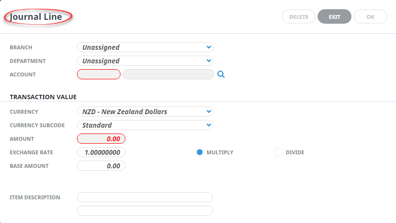Click the Amount field showing 0.00
396x223 pixels.
[x=101, y=139]
